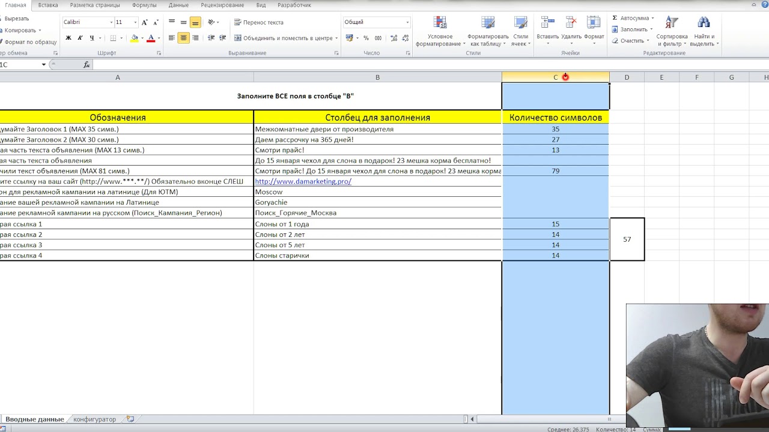The height and width of the screenshot is (432, 769).
Task: Toggle bold formatting (Ж)
Action: pyautogui.click(x=68, y=38)
